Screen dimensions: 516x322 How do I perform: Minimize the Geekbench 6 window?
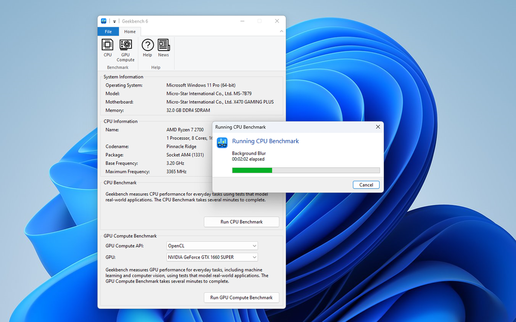pos(242,21)
